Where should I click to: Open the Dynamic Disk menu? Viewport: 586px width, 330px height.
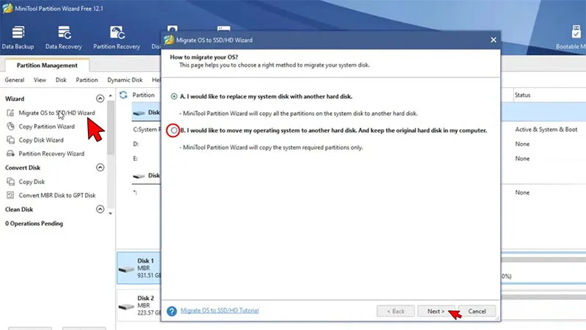pos(125,80)
